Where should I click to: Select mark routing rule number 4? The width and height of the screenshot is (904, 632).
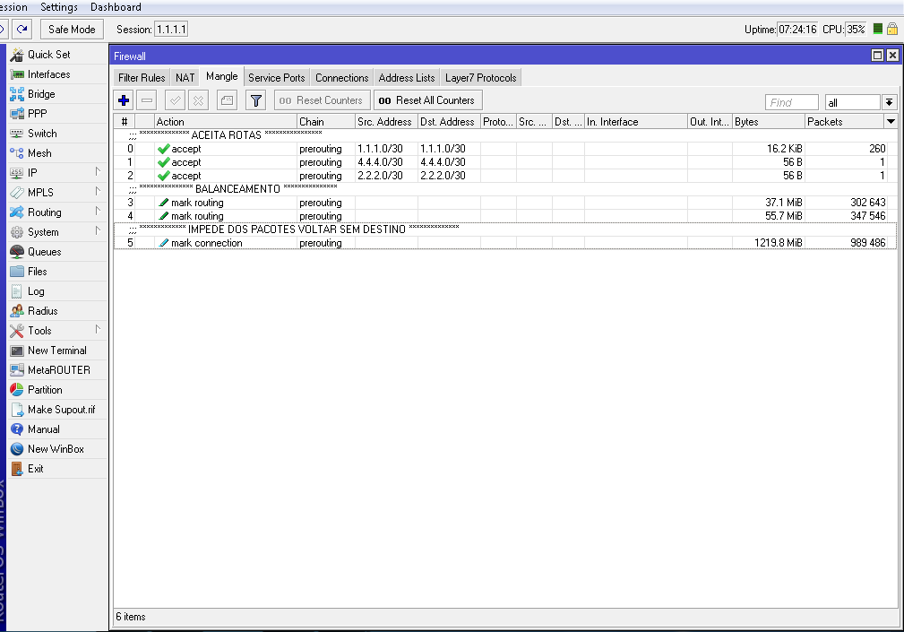tap(505, 216)
